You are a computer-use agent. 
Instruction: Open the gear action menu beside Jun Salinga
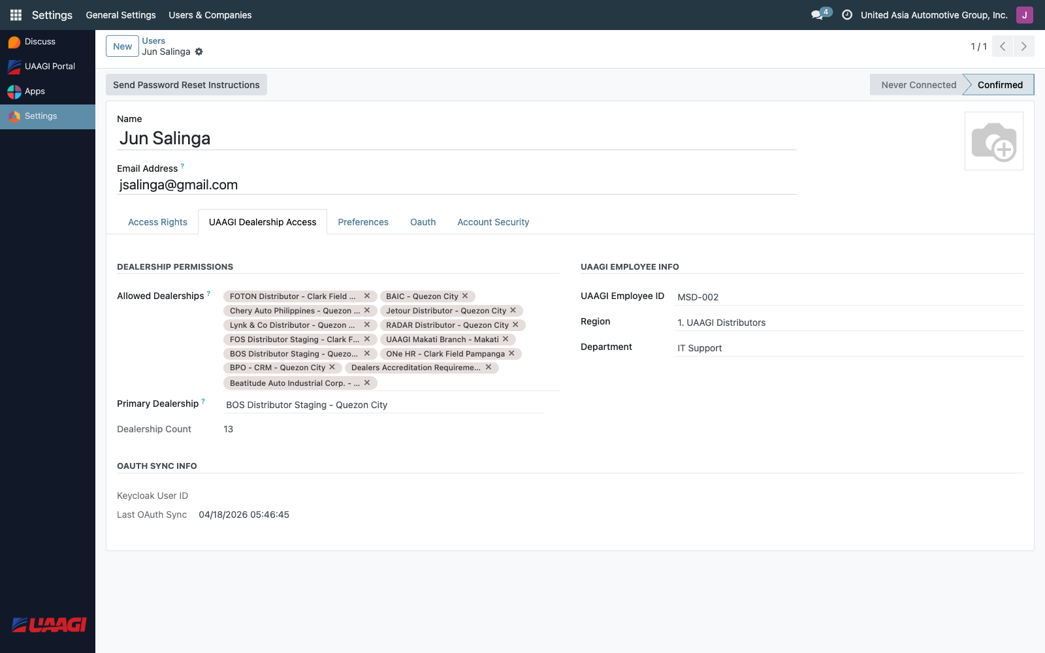199,52
